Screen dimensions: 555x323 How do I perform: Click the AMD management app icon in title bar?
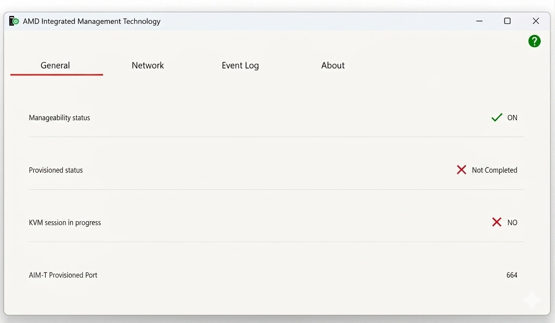coord(14,21)
